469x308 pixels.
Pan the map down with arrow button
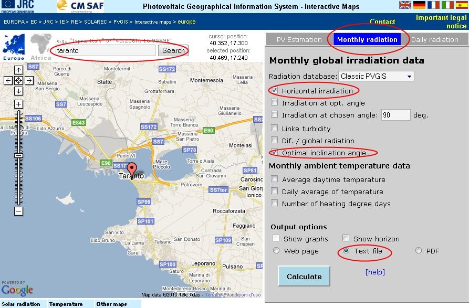[18, 91]
